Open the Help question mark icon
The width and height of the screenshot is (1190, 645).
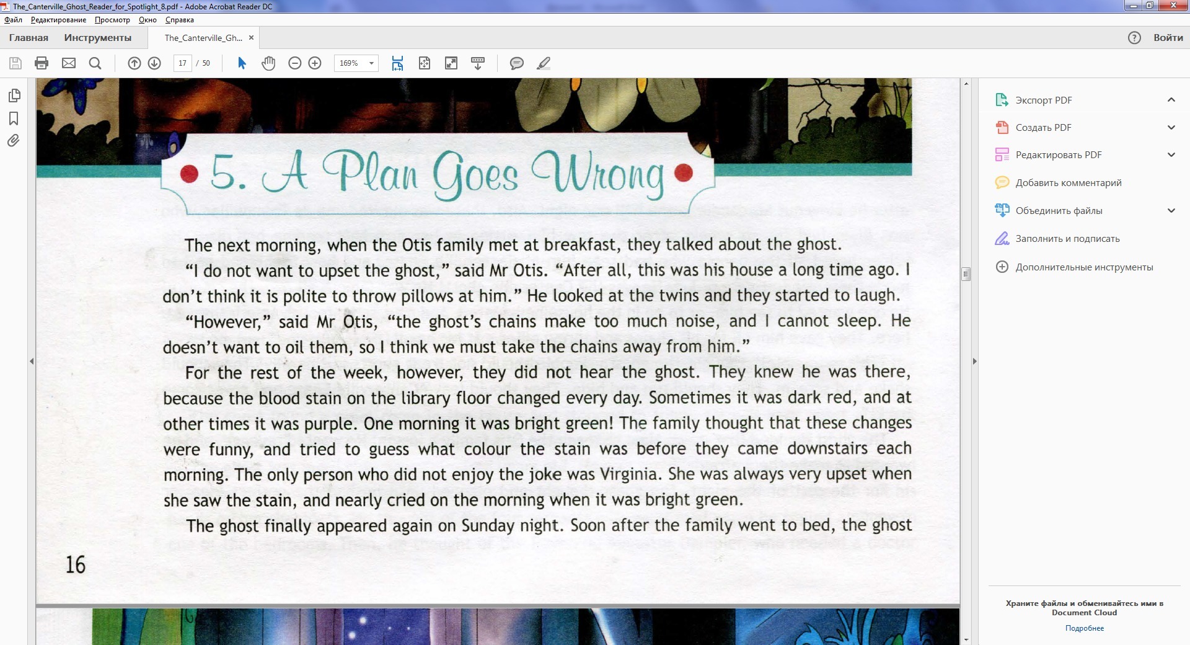[1134, 38]
